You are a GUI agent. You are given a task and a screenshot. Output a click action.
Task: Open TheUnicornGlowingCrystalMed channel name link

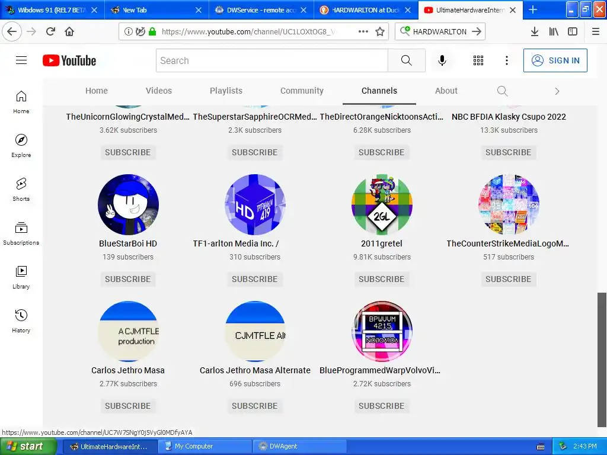tap(128, 117)
